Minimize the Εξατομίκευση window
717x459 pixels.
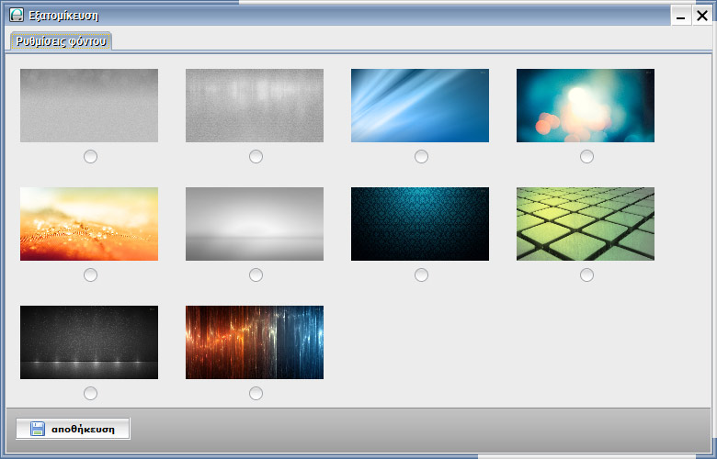(x=681, y=16)
